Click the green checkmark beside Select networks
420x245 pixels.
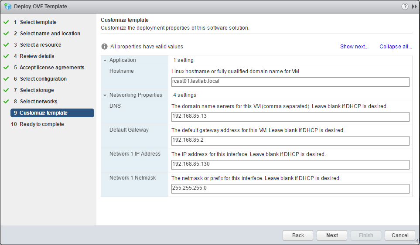coord(6,102)
